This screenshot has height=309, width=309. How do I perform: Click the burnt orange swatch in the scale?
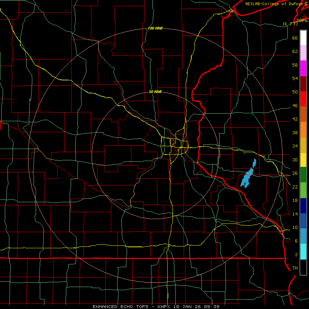(x=303, y=114)
